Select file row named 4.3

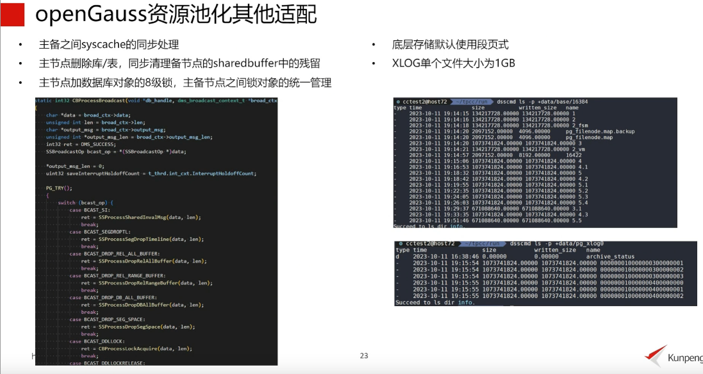pos(491,215)
